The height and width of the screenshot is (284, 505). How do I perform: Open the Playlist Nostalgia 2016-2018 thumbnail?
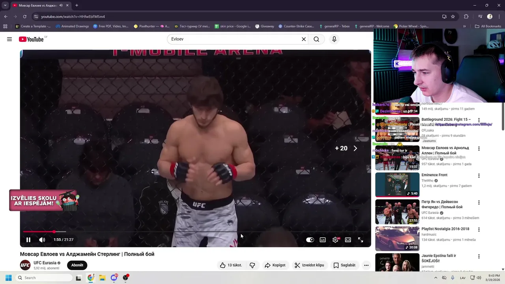(x=397, y=238)
